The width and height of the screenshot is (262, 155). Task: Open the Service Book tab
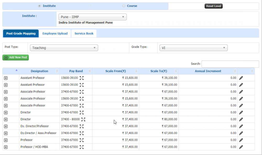click(84, 34)
